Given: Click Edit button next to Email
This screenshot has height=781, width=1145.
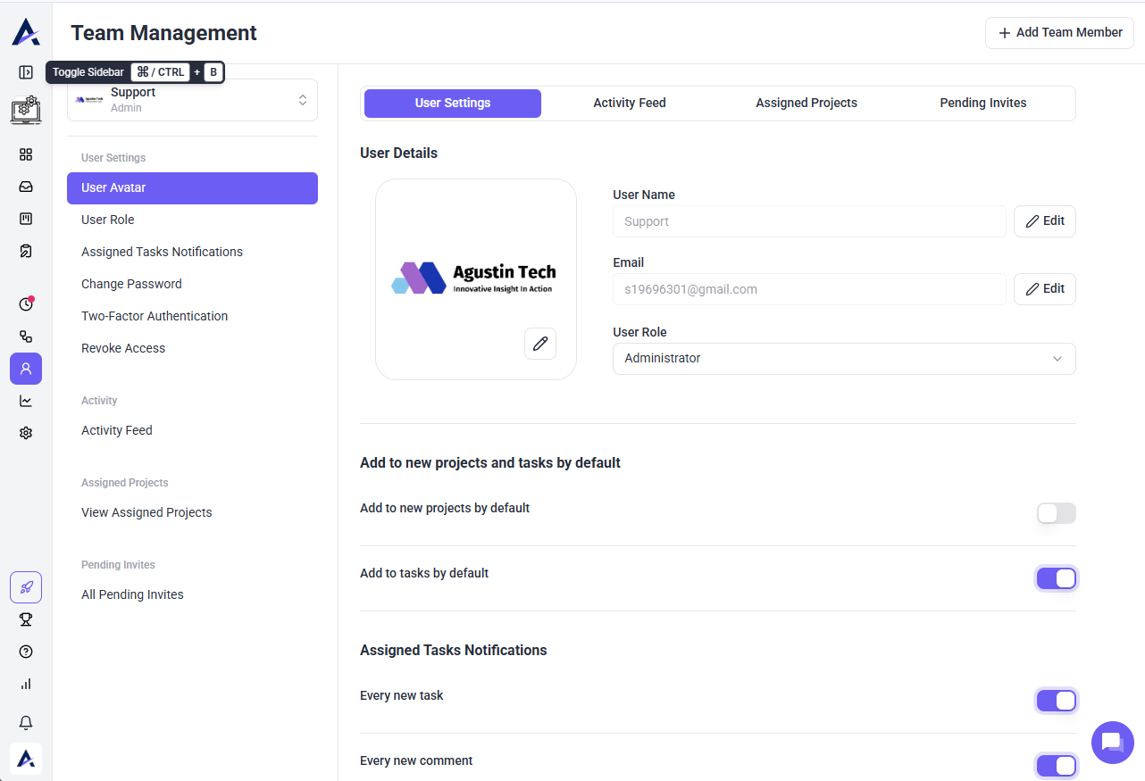Looking at the screenshot, I should [x=1044, y=289].
